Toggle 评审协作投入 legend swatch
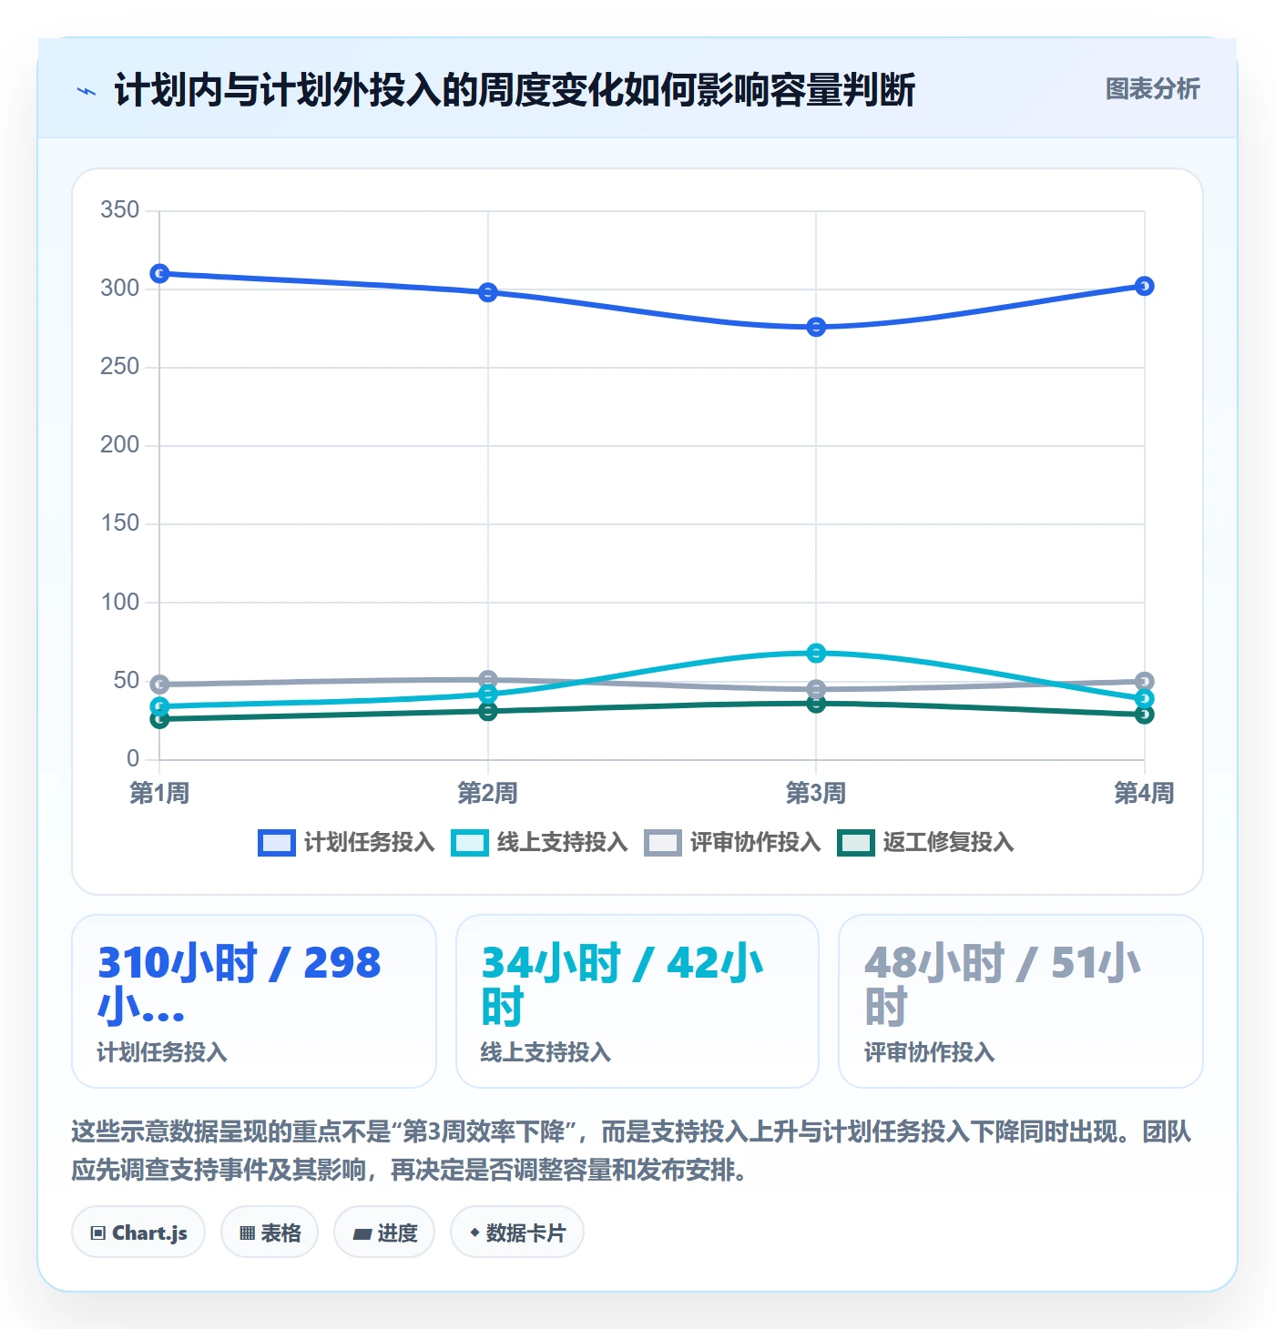1275x1329 pixels. pyautogui.click(x=663, y=843)
